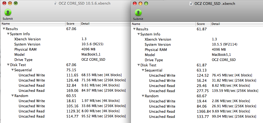This screenshot has height=123, width=263.
Task: Click right window's Uncached Read 533.77 row
Action: [197, 116]
